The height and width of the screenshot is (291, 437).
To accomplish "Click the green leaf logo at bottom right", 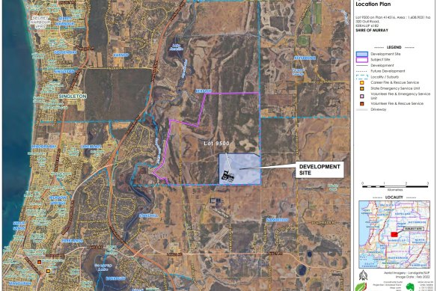I will [x=361, y=287].
